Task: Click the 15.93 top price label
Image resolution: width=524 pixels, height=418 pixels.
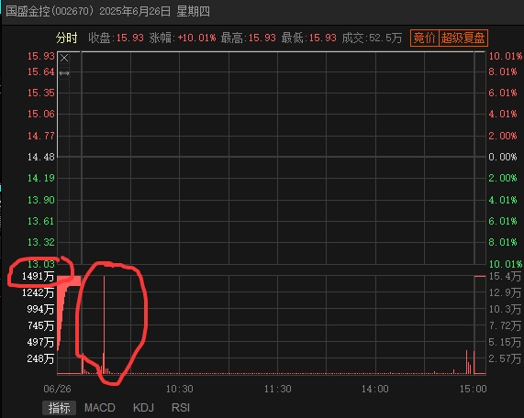Action: [40, 56]
